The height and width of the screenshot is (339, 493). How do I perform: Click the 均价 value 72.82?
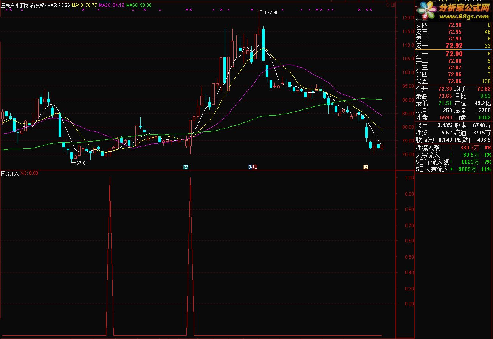[x=484, y=89]
